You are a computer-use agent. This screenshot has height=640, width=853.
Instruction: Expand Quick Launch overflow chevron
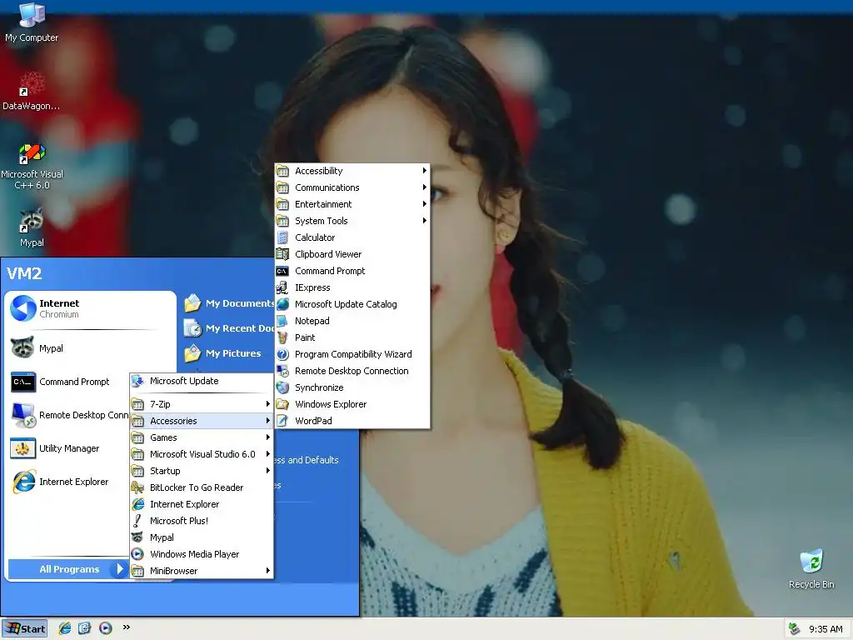pos(127,627)
